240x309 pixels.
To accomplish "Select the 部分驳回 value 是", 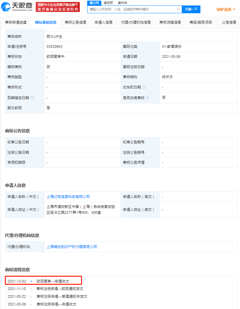I will pos(48,108).
